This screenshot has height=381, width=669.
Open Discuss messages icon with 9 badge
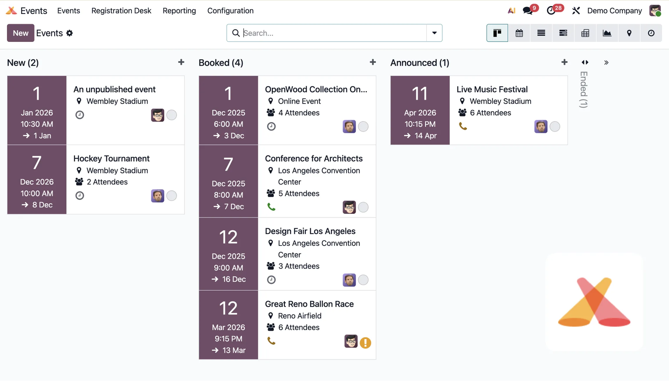[528, 11]
